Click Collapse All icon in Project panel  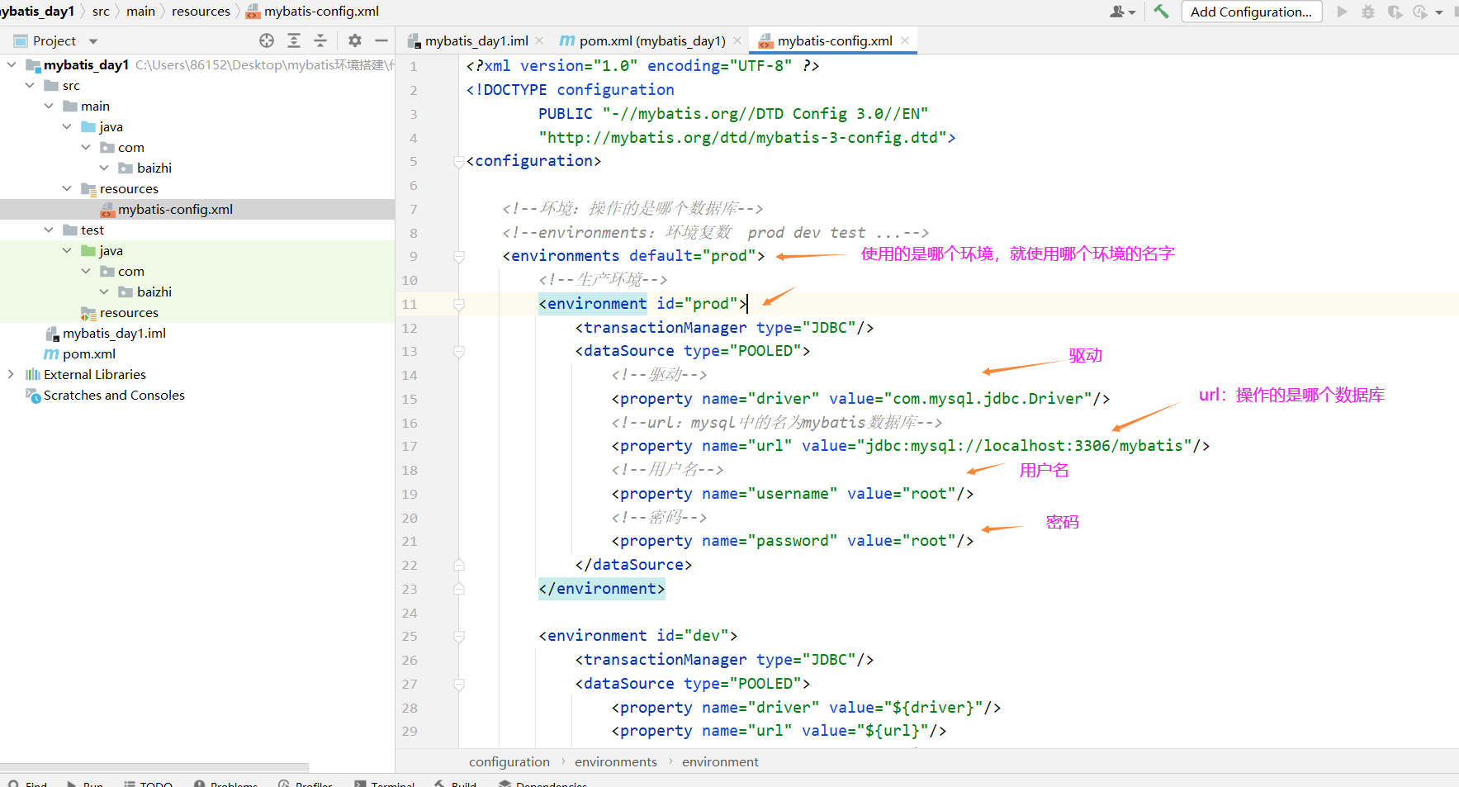[x=320, y=40]
